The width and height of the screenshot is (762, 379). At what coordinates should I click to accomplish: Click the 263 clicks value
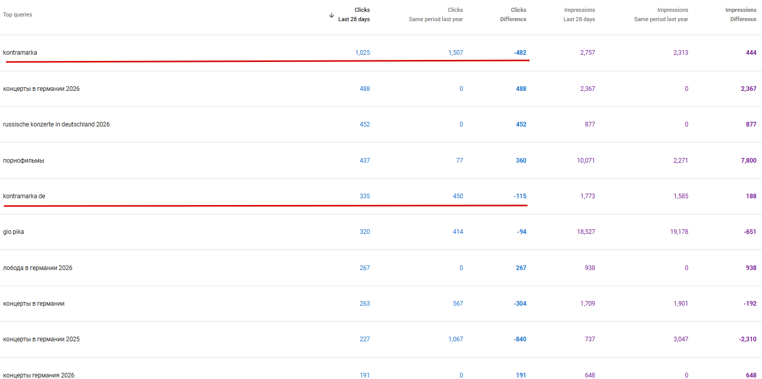pos(365,304)
